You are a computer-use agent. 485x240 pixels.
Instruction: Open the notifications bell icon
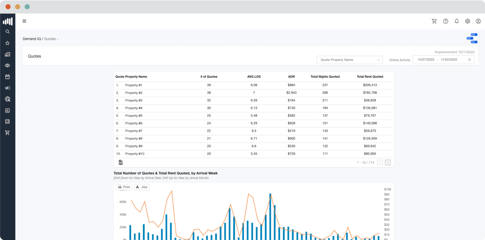(x=456, y=21)
